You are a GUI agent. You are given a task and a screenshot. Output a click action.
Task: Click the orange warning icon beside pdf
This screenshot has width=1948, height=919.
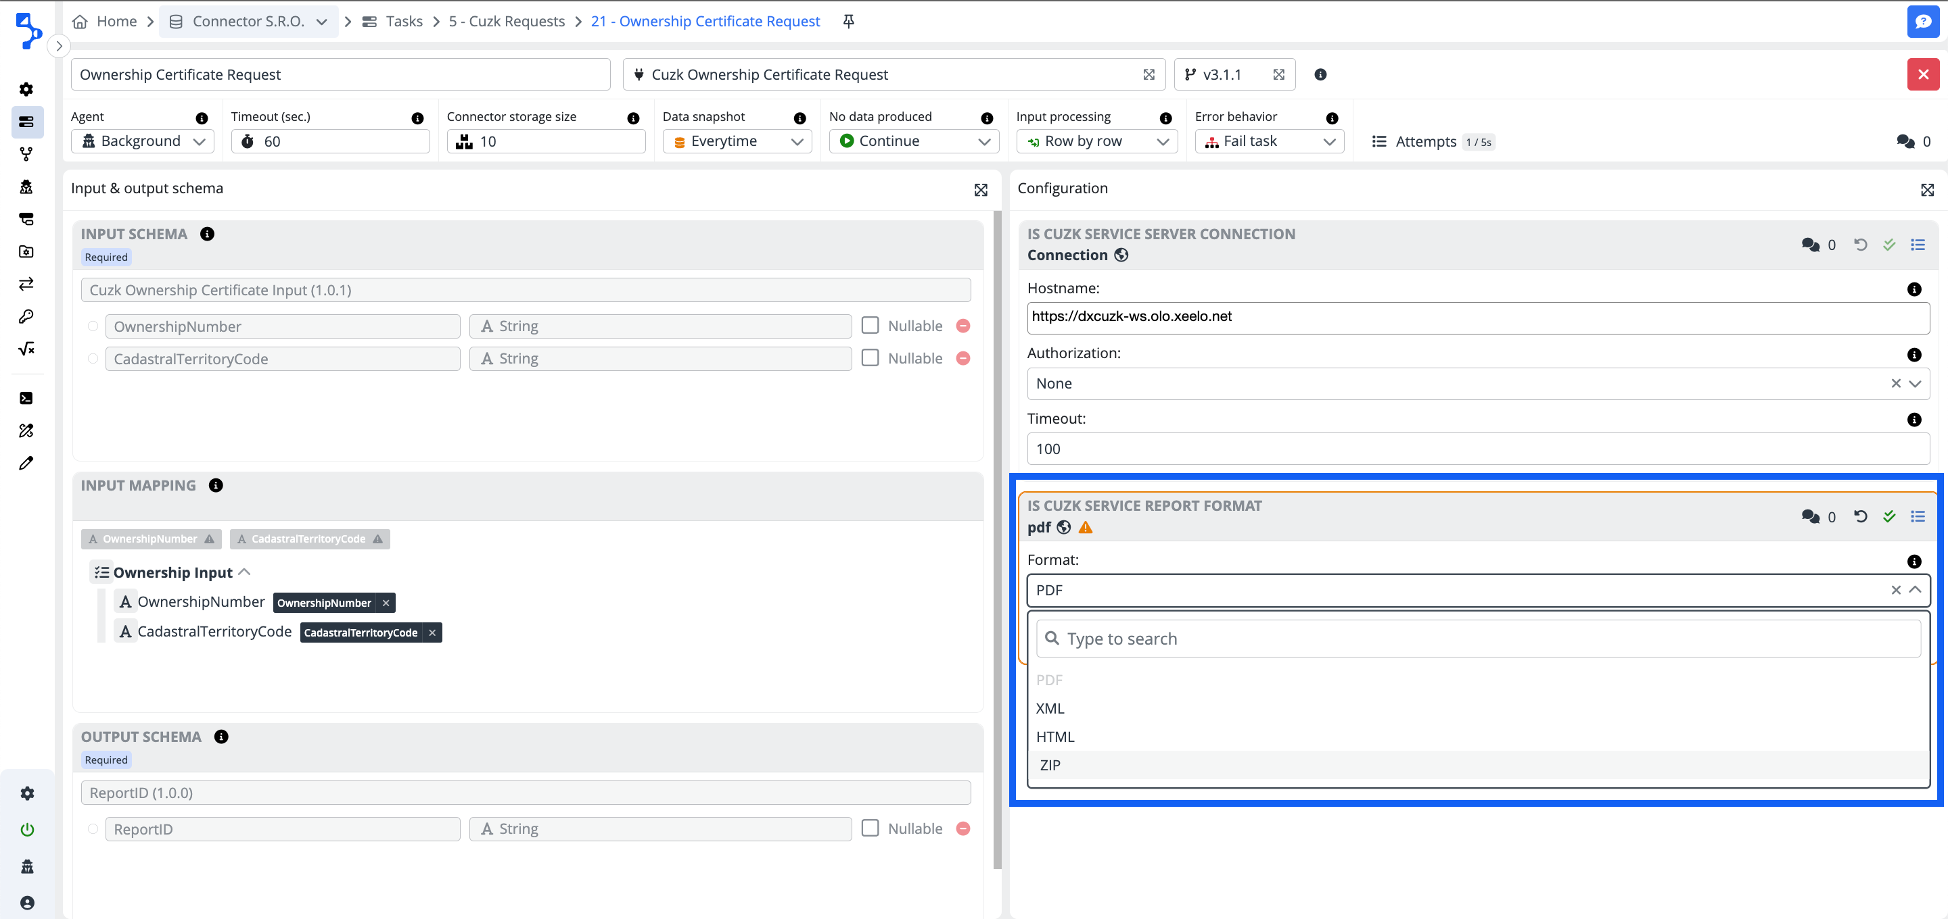pos(1085,528)
